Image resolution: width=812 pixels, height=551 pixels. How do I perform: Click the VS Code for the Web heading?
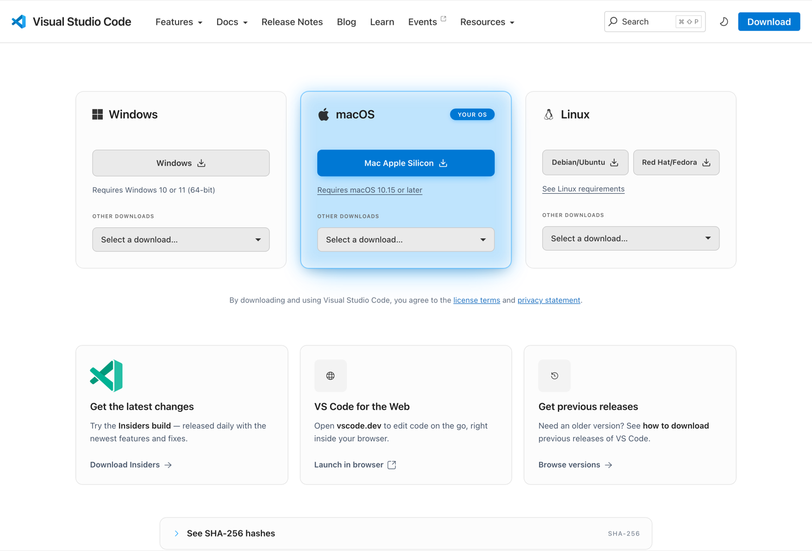(x=362, y=406)
